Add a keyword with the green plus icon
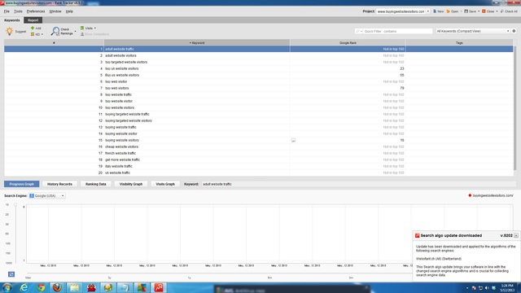This screenshot has height=293, width=521. click(33, 28)
